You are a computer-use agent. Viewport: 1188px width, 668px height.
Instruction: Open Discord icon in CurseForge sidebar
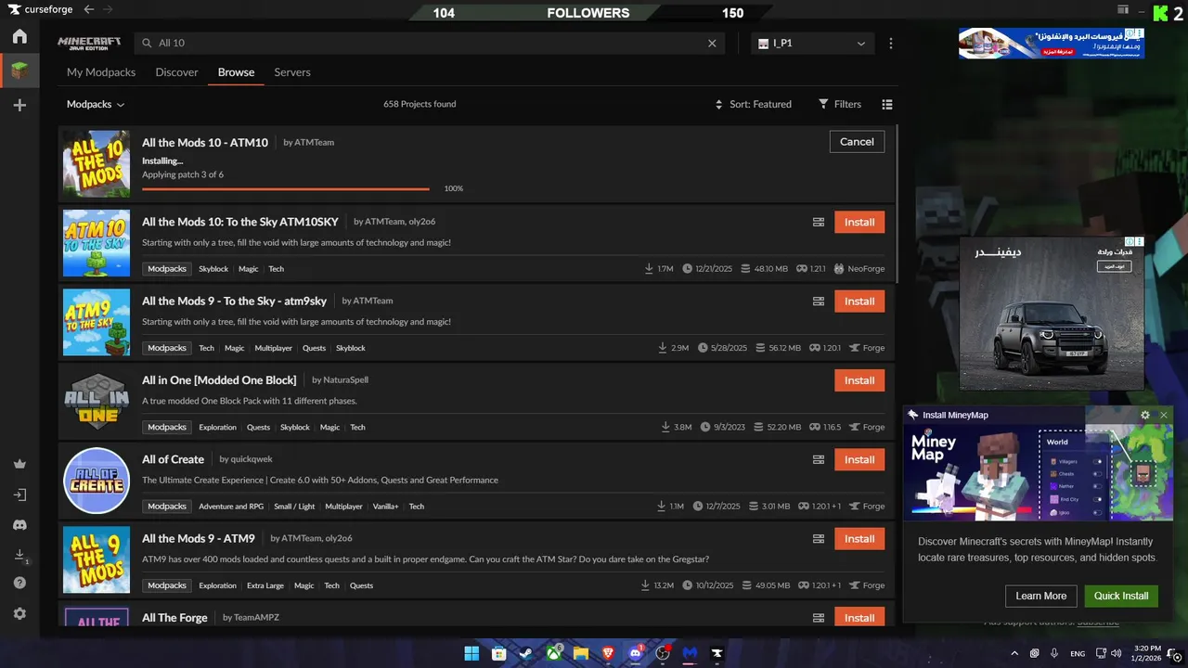click(19, 525)
